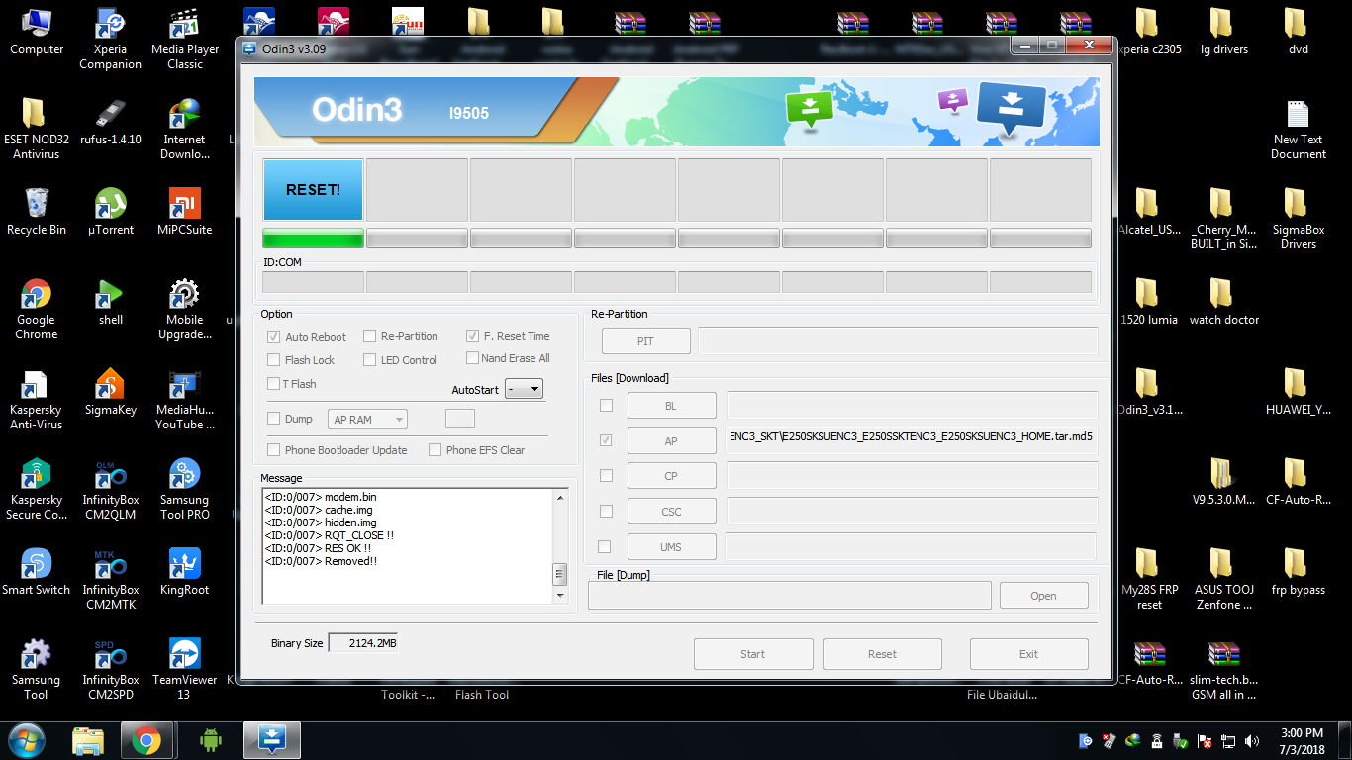The width and height of the screenshot is (1352, 760).
Task: Open the InfinityBox CM2MTK shortcut
Action: tap(111, 579)
